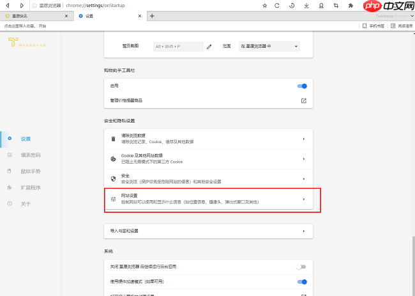Open the tab list chevron at top right

coord(412,16)
